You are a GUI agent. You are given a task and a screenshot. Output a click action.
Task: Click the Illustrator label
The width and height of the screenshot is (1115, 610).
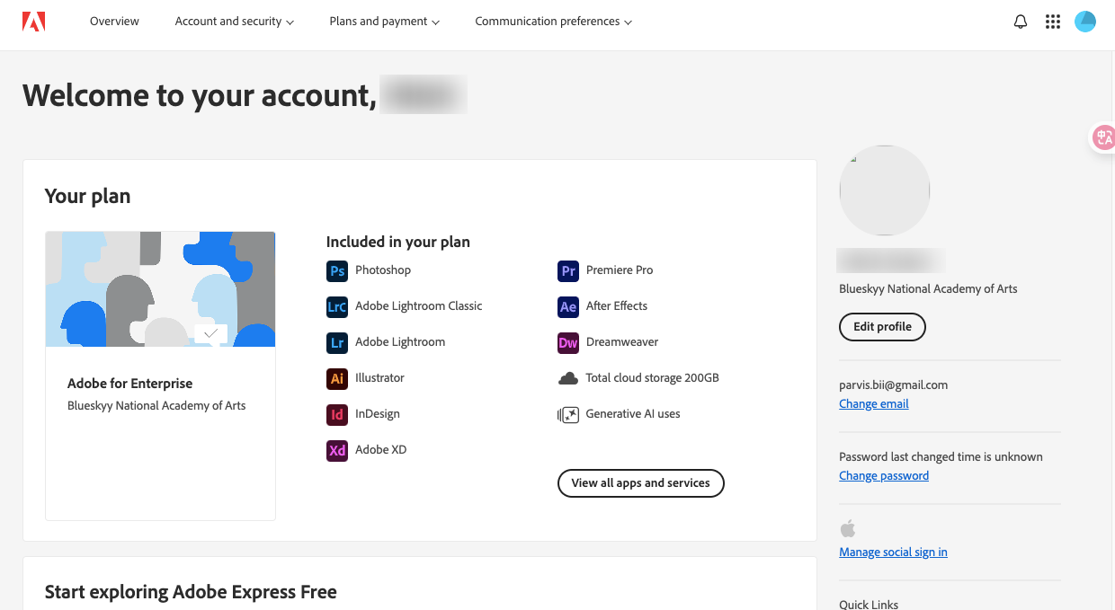click(x=379, y=378)
